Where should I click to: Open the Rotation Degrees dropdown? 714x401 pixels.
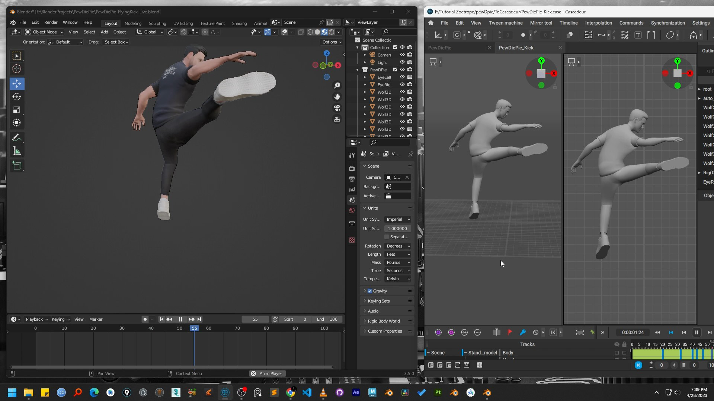(x=397, y=246)
